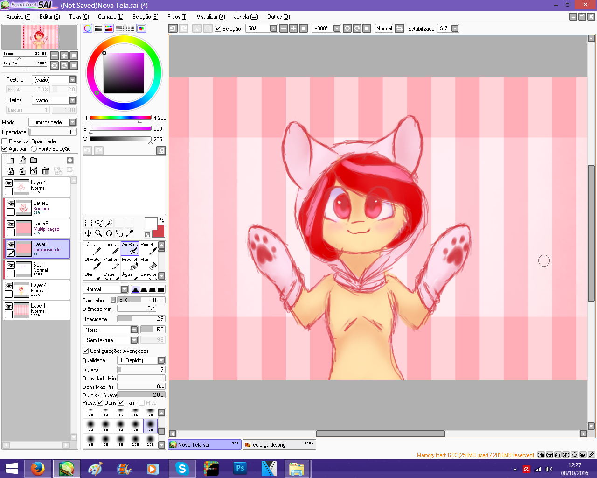Screen dimensions: 597x478
Task: Open the Estabilizador S-7 dropdown
Action: pyautogui.click(x=455, y=28)
